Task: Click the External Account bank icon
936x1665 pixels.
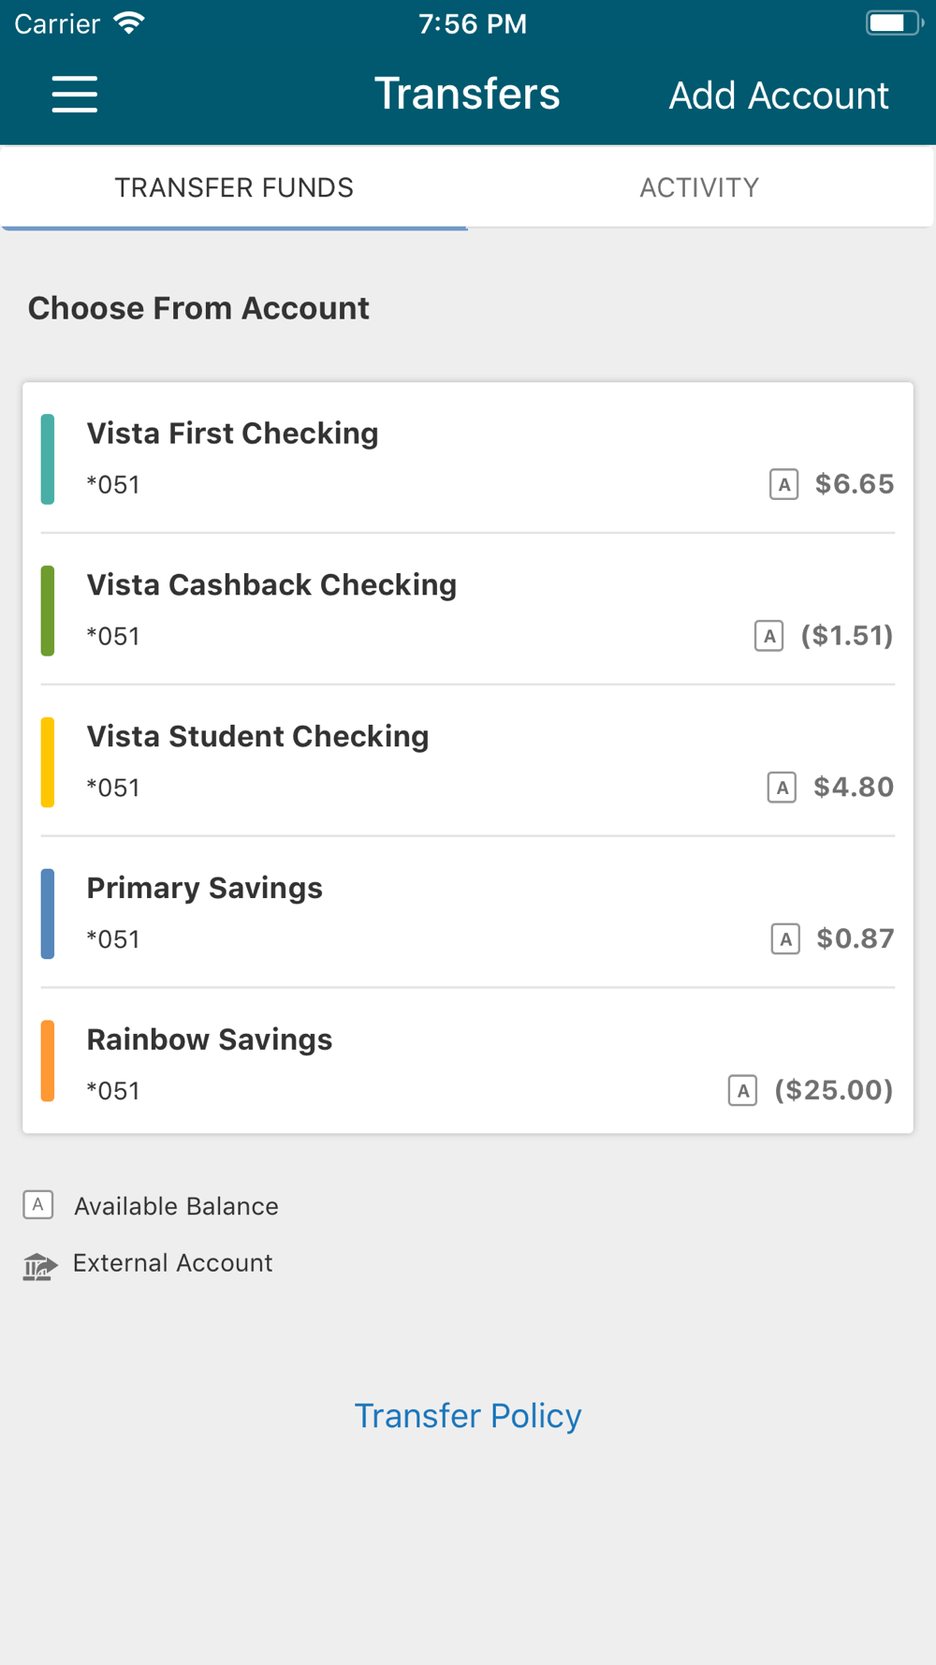Action: 39,1266
